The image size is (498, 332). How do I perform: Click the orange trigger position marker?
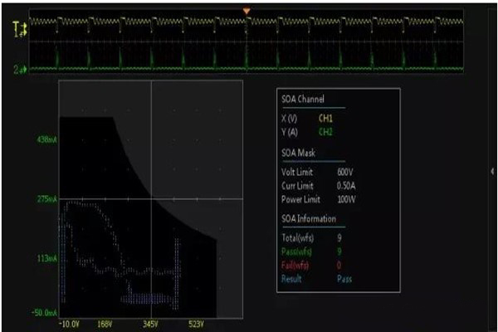[246, 11]
